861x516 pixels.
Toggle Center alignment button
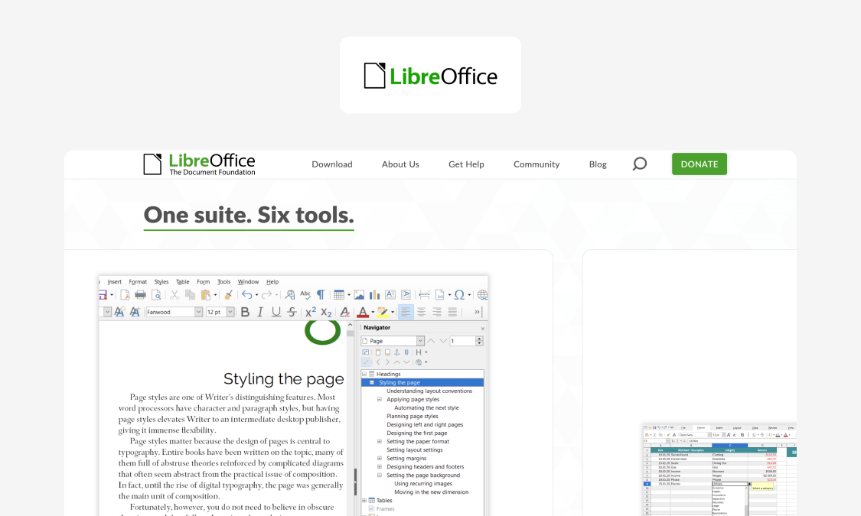pos(421,312)
